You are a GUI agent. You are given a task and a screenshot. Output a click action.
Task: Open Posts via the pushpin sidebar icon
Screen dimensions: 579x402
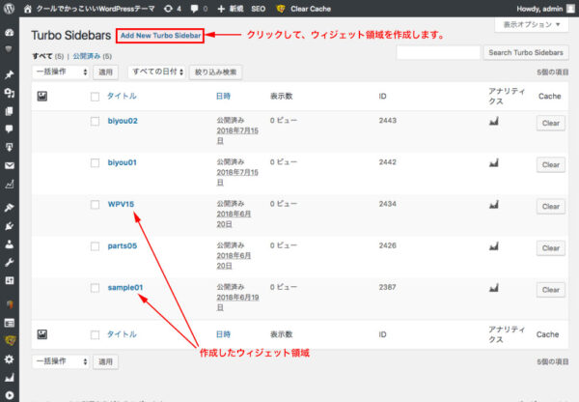(10, 74)
